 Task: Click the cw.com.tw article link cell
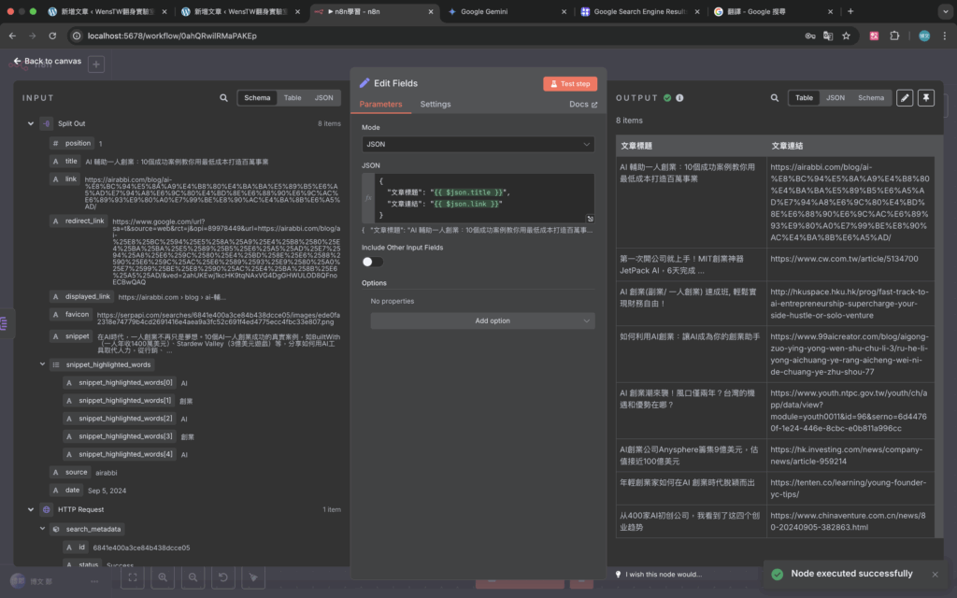point(850,264)
